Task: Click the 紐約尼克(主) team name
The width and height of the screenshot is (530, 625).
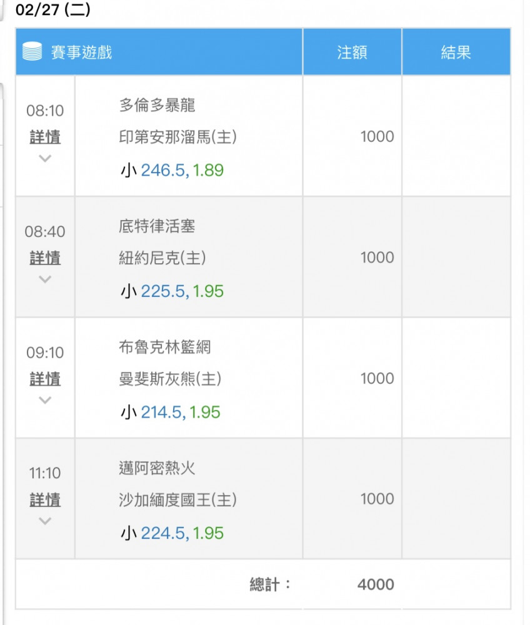Action: coord(162,257)
